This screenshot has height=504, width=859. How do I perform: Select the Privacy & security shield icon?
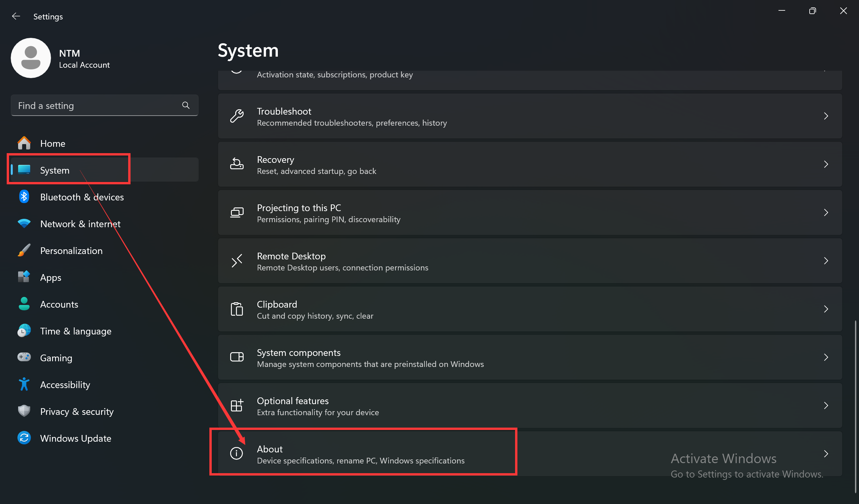tap(24, 411)
